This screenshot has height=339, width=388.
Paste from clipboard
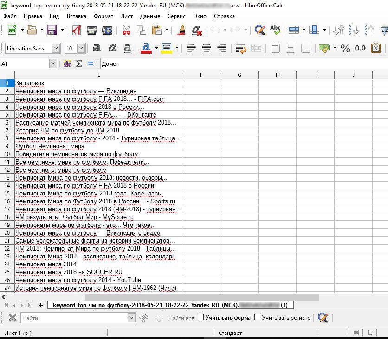156,31
